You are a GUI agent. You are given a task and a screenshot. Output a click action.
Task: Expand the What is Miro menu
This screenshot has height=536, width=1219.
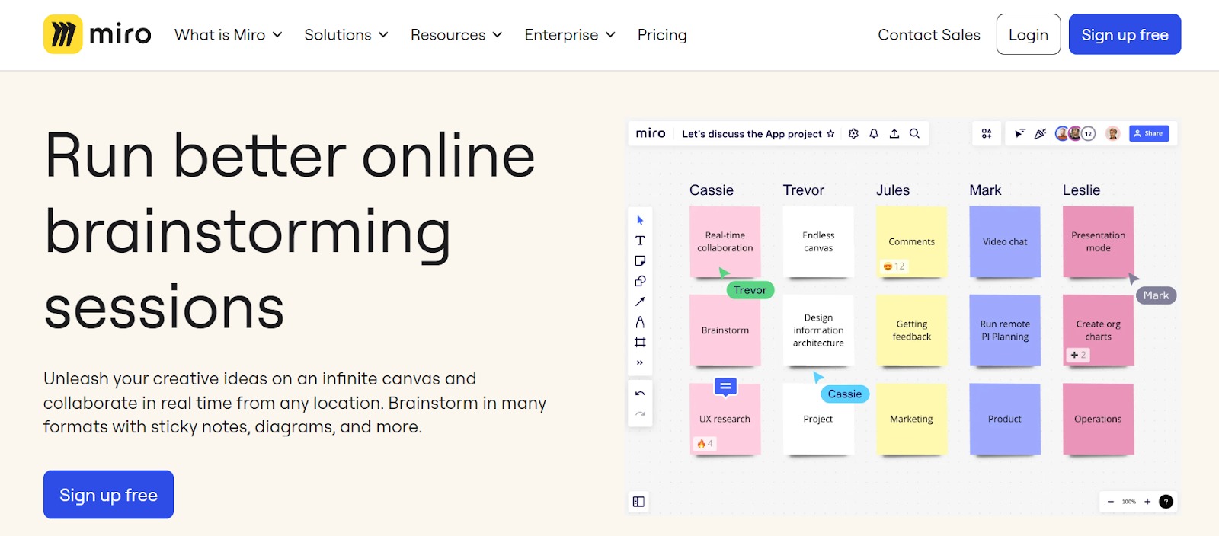[228, 35]
